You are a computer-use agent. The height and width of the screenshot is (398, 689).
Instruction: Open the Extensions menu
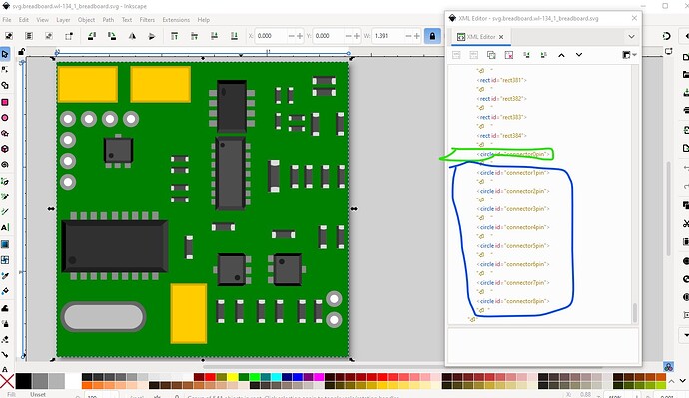[x=176, y=20]
